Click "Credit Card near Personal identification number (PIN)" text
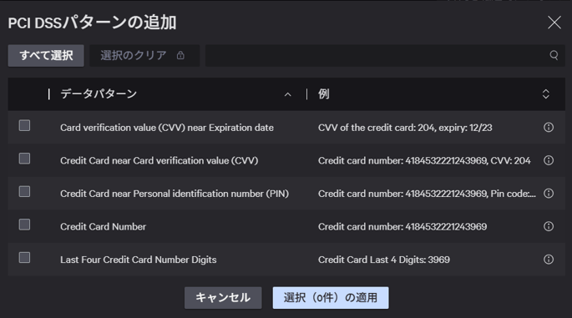This screenshot has width=572, height=318. pos(175,194)
